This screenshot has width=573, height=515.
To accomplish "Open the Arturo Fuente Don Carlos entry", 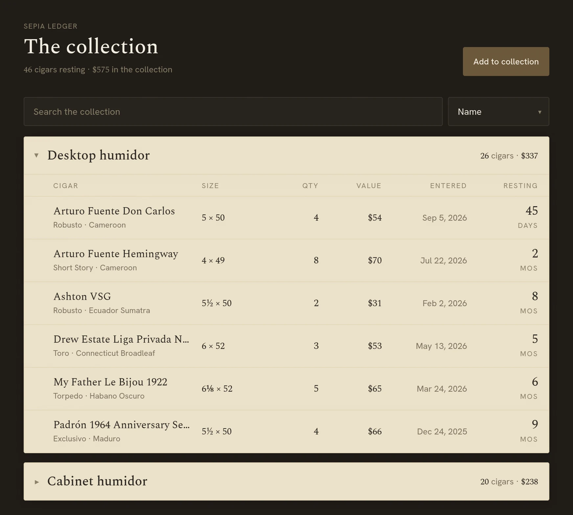I will tap(286, 218).
